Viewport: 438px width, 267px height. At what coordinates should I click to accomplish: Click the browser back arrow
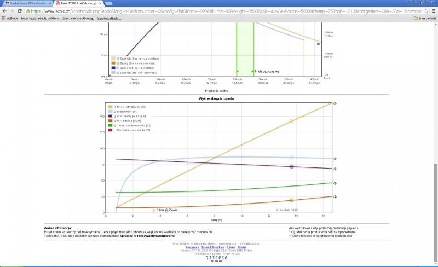(4, 10)
